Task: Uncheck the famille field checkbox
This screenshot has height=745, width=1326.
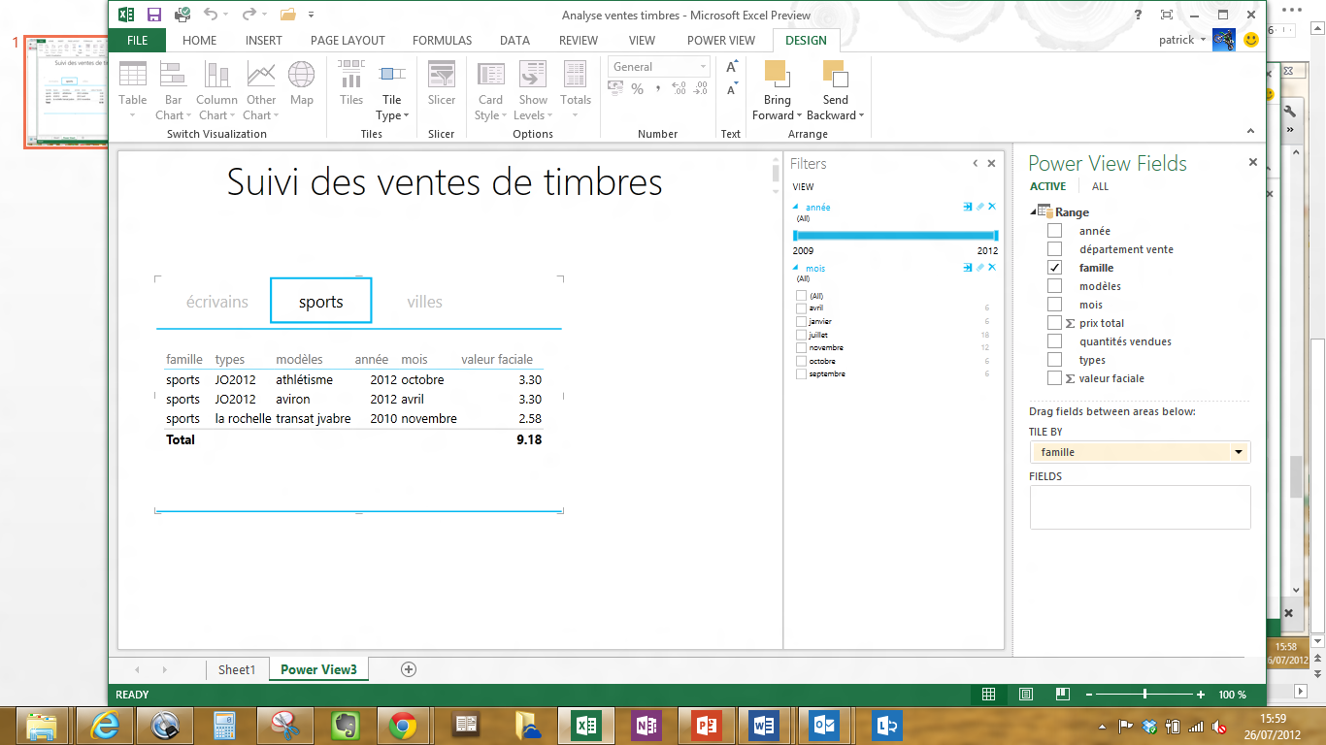Action: click(1054, 268)
